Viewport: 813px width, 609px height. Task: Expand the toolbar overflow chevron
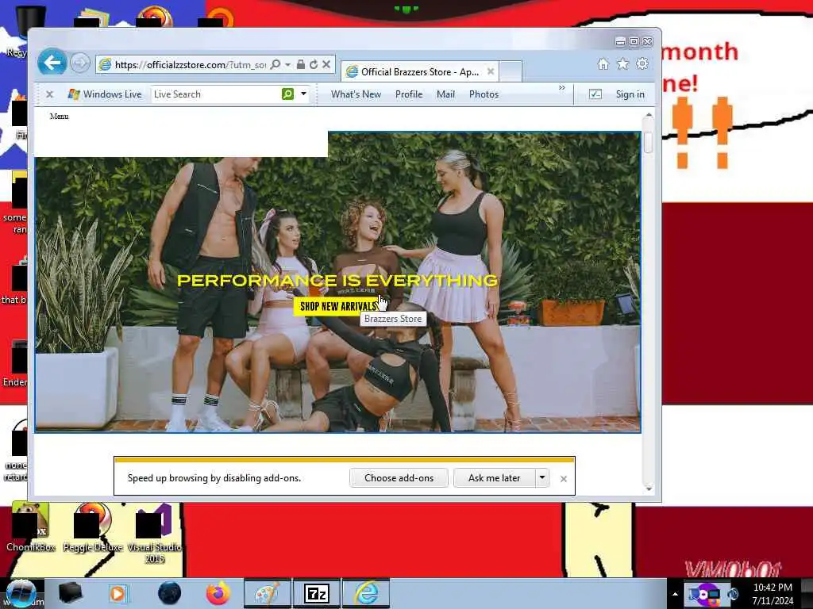562,88
